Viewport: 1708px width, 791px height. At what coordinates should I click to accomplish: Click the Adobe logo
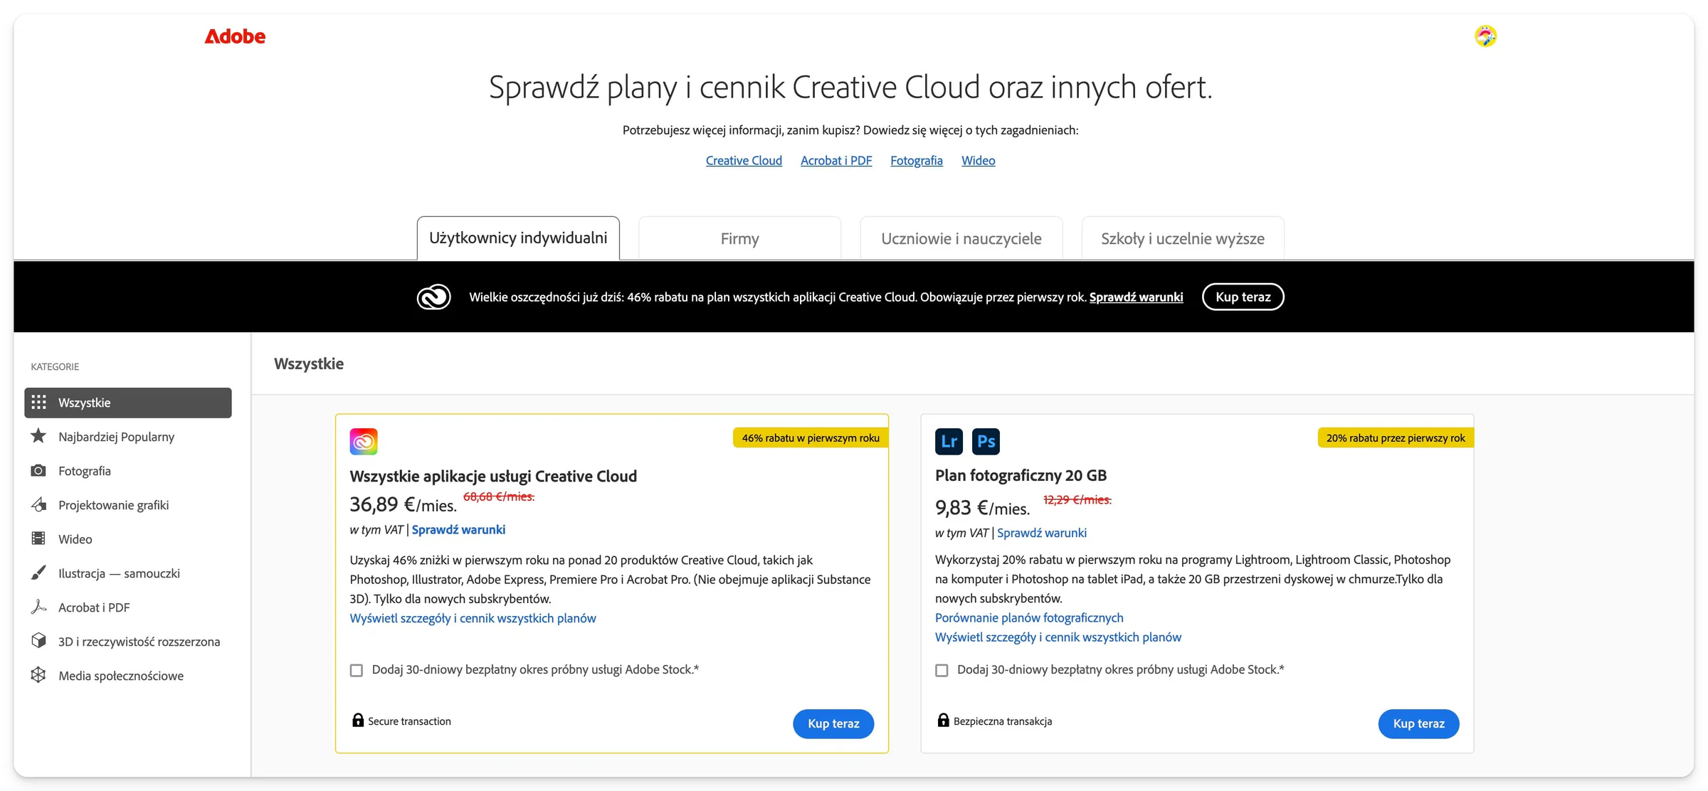tap(235, 36)
